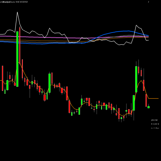
Task: Select the 231.99 price value
Action: (154, 120)
